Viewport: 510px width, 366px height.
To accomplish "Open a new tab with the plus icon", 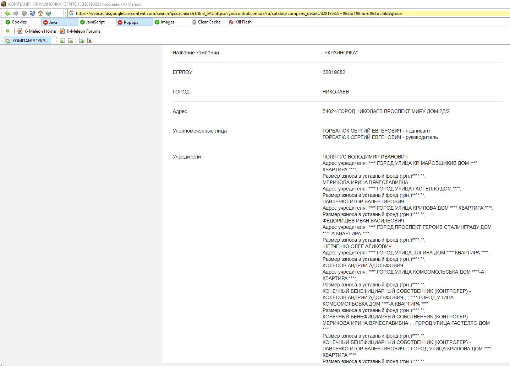I will [82, 41].
